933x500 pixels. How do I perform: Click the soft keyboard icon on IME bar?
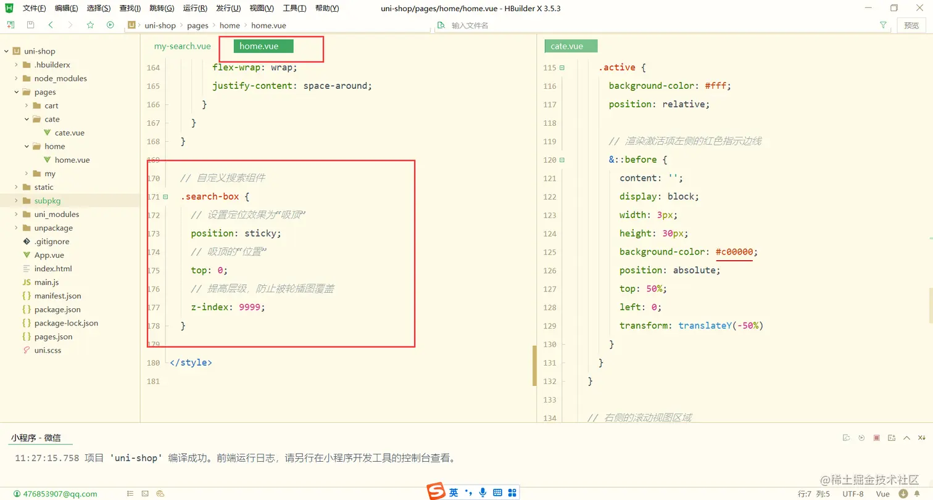pyautogui.click(x=497, y=492)
